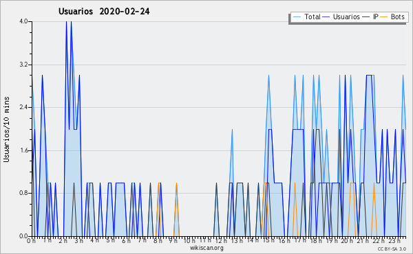Click the 10 h x-axis label
Viewport: 413px width, 254px height.
coord(189,241)
